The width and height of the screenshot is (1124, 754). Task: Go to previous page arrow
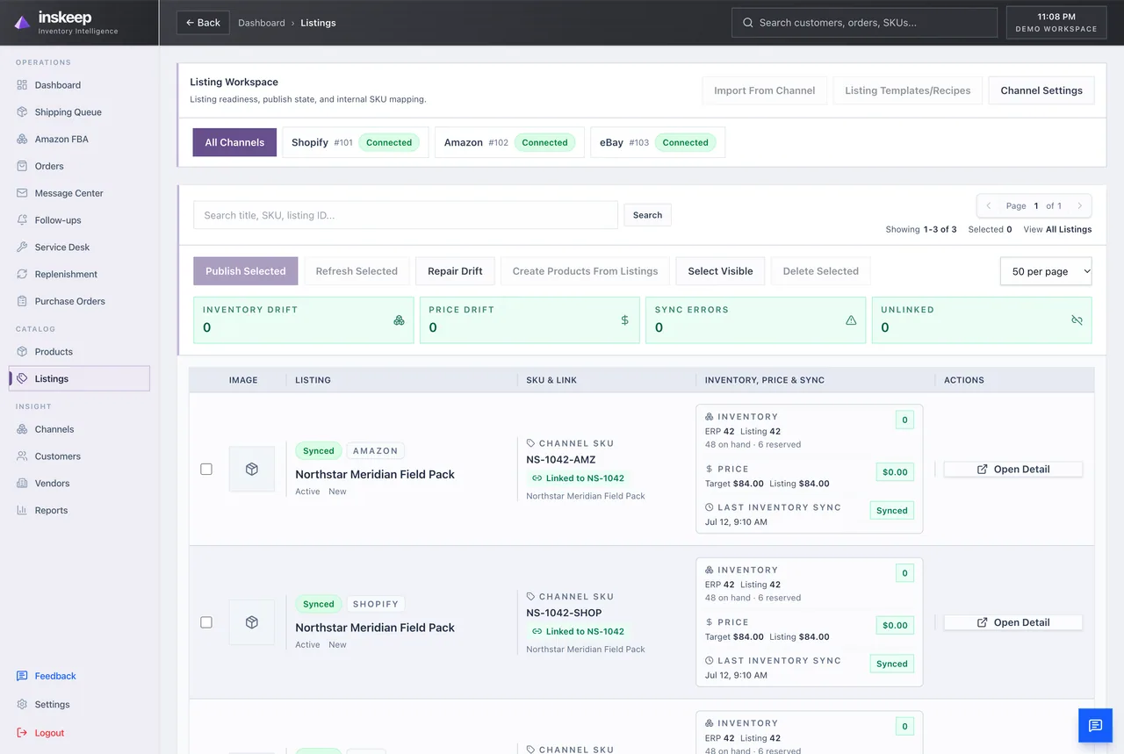point(989,206)
